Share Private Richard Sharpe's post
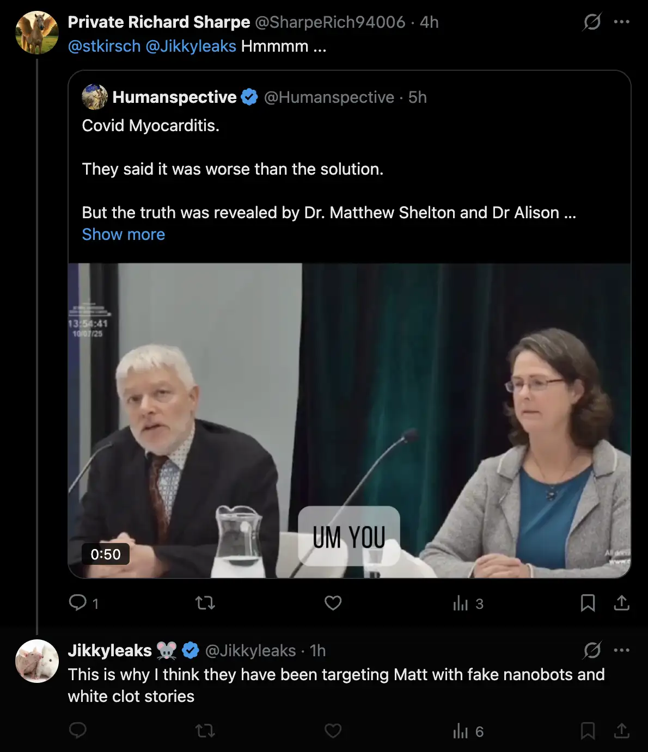 coord(621,603)
